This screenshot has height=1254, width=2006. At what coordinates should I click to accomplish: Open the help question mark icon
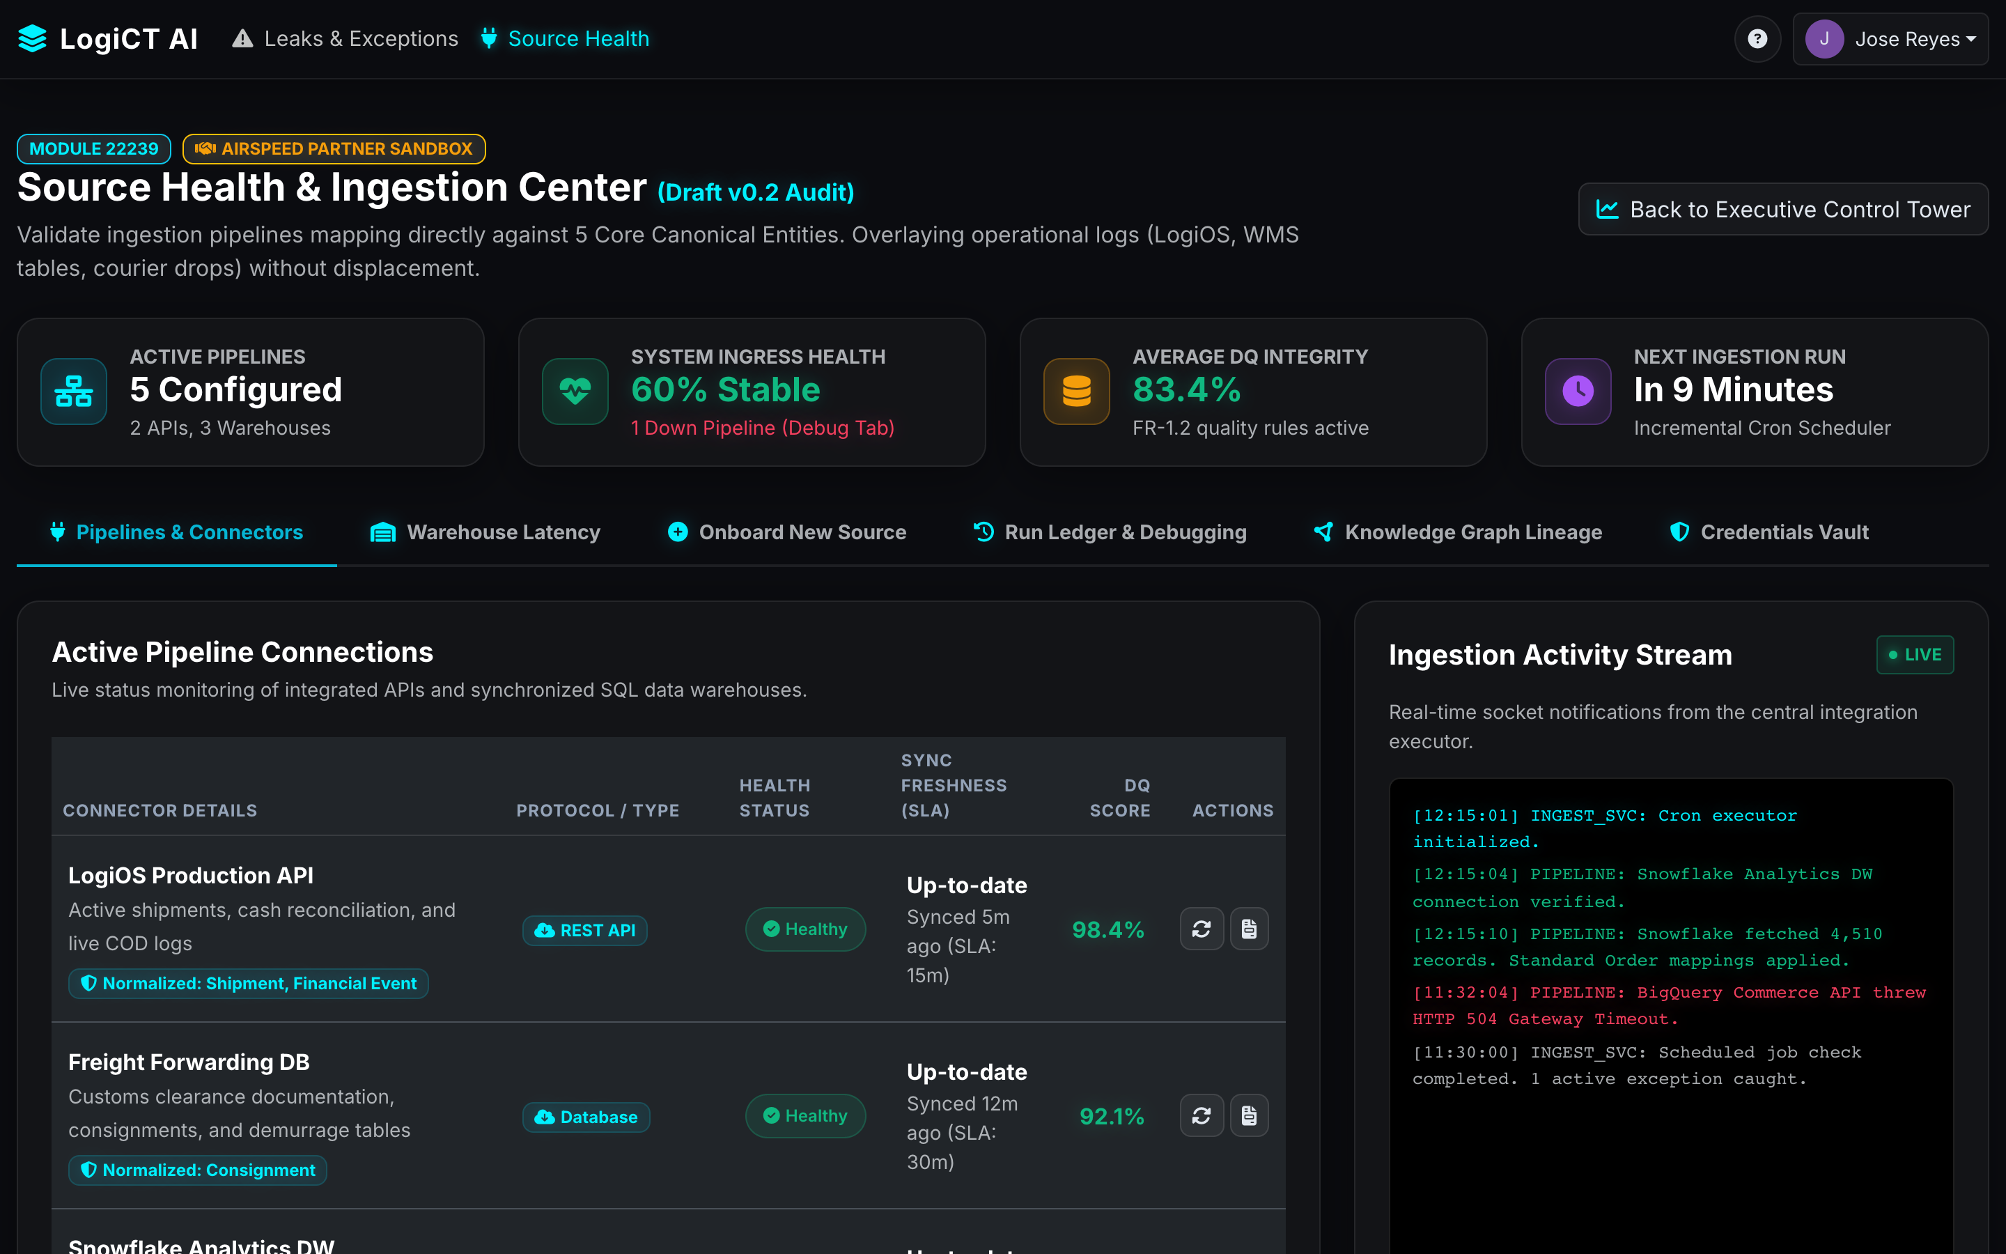(x=1757, y=39)
